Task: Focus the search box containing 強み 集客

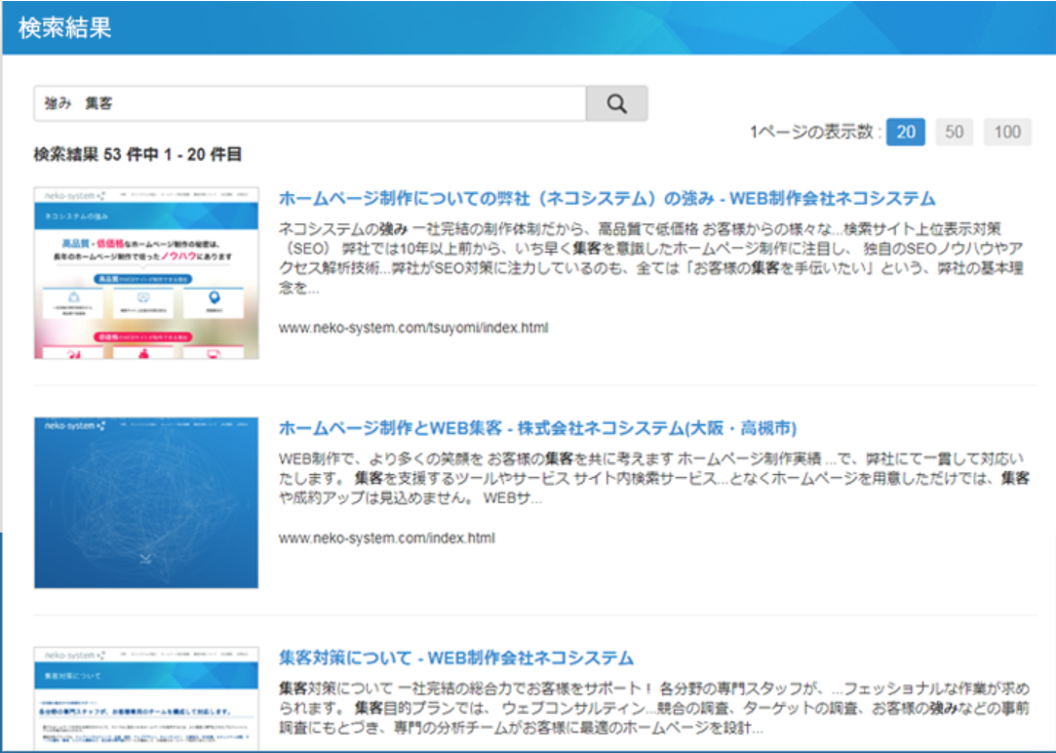Action: [309, 103]
